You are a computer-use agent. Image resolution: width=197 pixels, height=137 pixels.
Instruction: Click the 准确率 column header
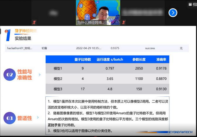161,59
